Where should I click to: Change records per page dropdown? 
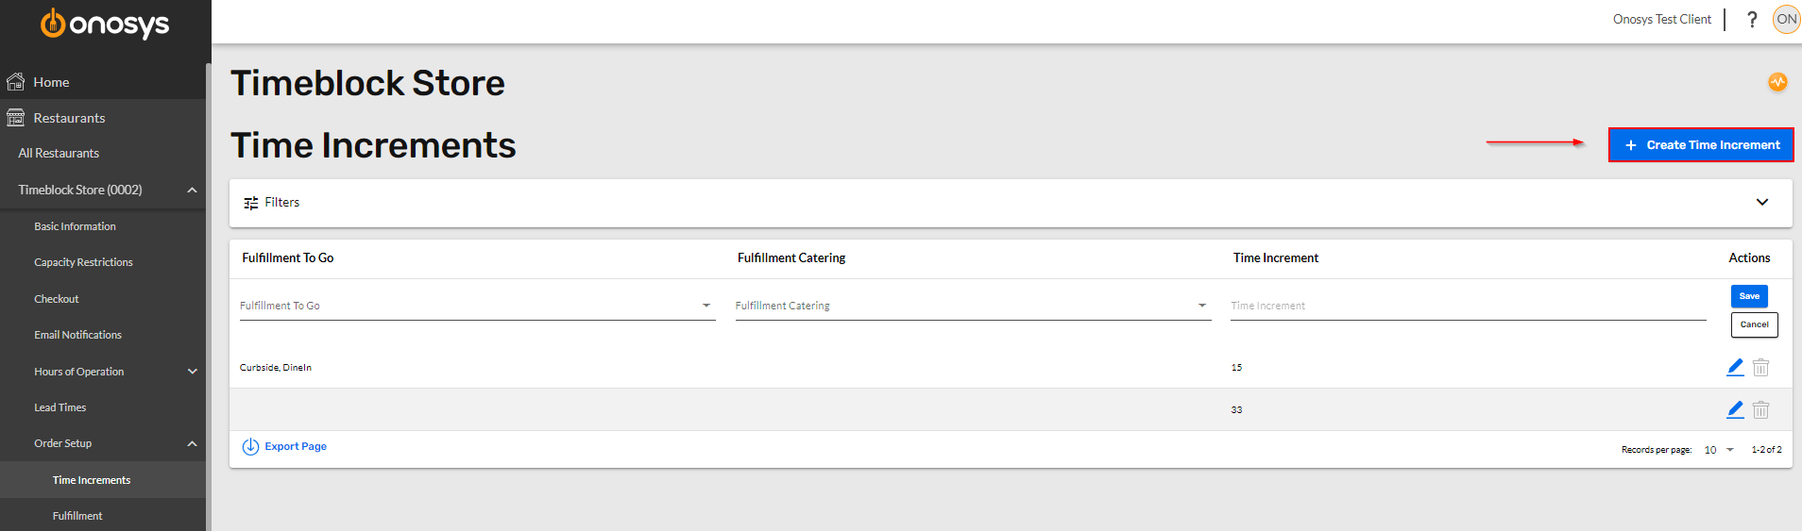click(1719, 450)
